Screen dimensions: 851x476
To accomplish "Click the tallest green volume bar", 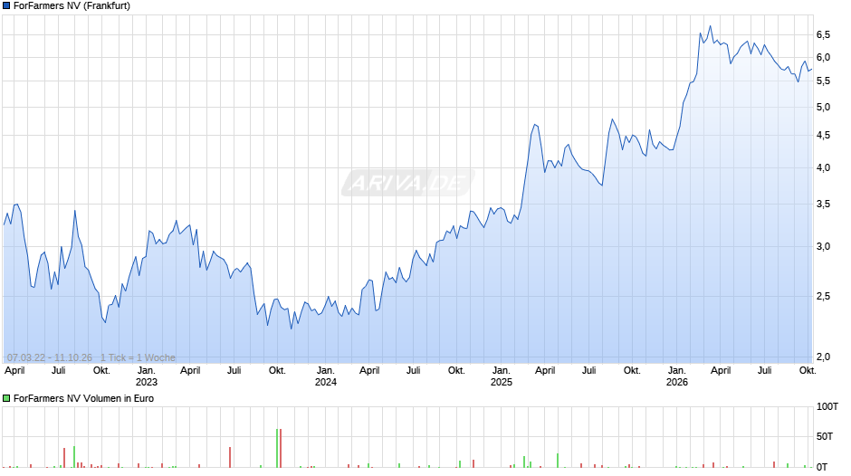I will tap(277, 448).
